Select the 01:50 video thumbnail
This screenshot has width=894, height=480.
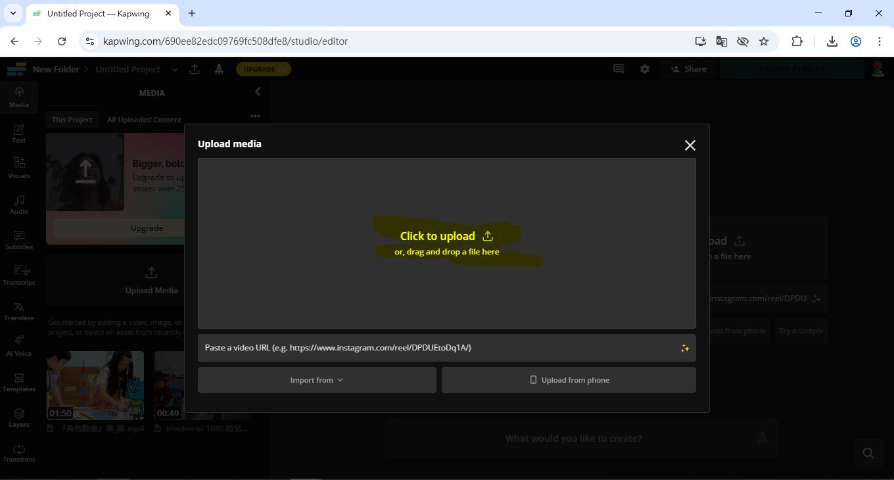point(95,385)
